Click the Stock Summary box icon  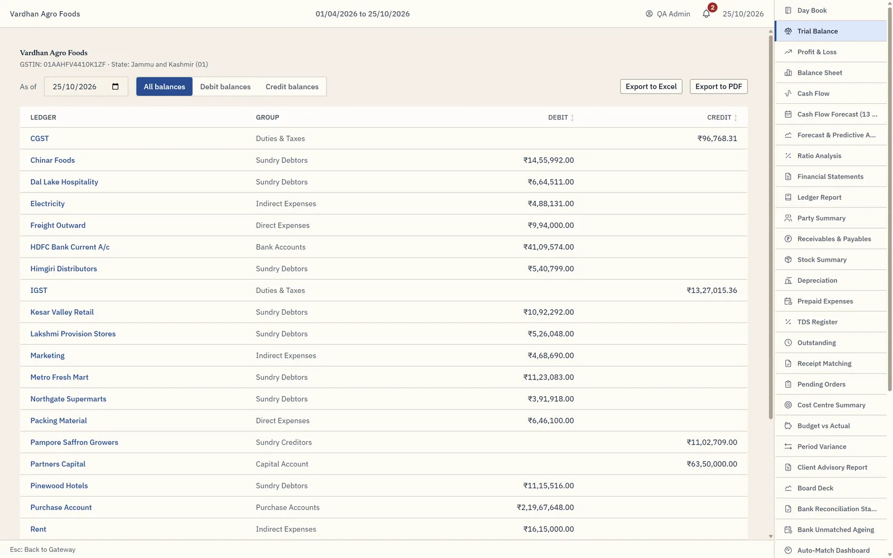click(x=788, y=259)
